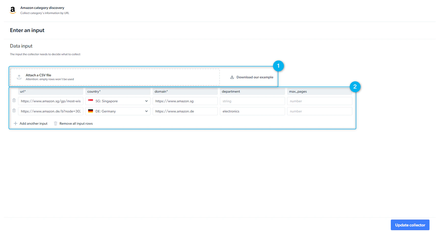Click max_pages field in Singapore row
Screen dimensions: 442x232
tap(320, 101)
